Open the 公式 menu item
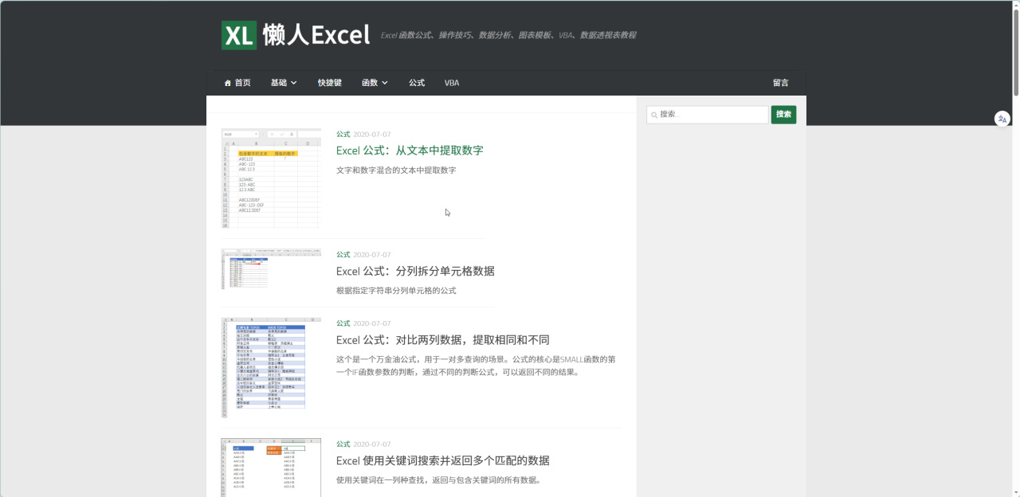 (x=417, y=83)
